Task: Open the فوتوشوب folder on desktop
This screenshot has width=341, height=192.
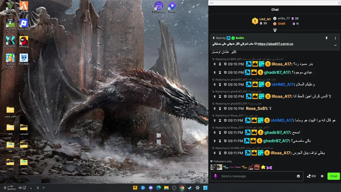Action: click(24, 130)
